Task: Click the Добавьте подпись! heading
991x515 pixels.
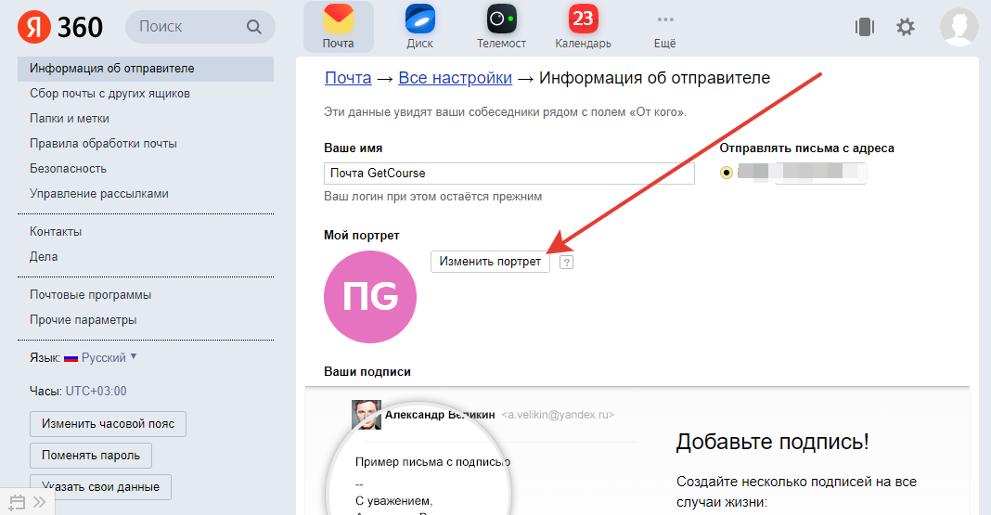Action: (x=772, y=442)
